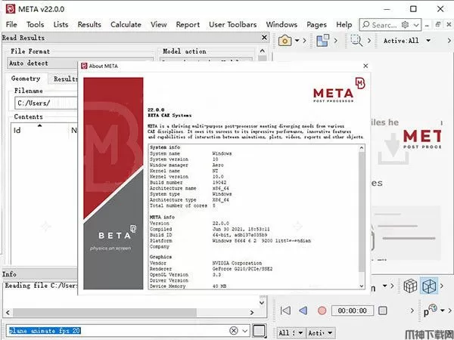Screen dimensions: 454x340
Task: Click the shaded cube view icon
Action: coord(409,286)
